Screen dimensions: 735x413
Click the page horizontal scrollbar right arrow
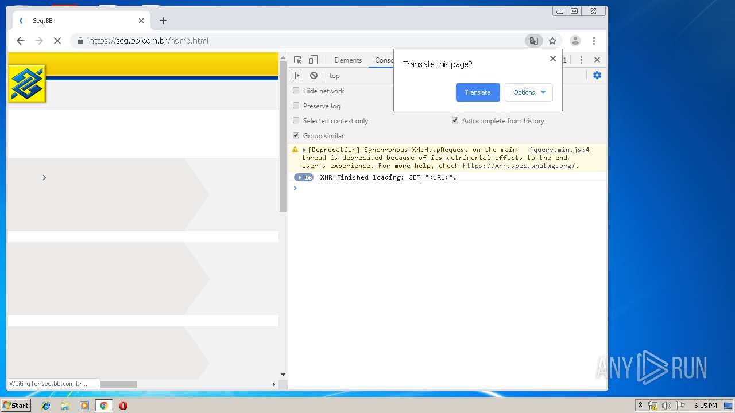click(x=273, y=384)
